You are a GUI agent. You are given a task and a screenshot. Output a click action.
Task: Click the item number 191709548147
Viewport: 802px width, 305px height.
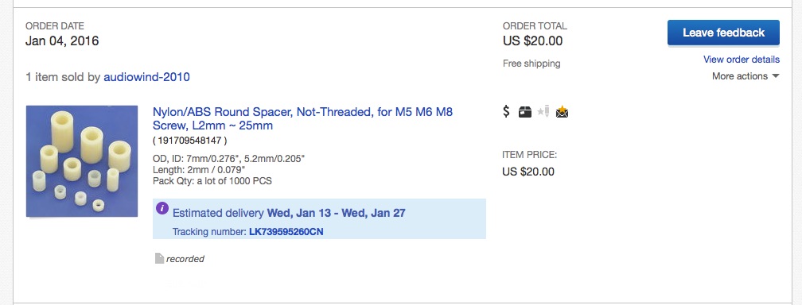pyautogui.click(x=189, y=140)
